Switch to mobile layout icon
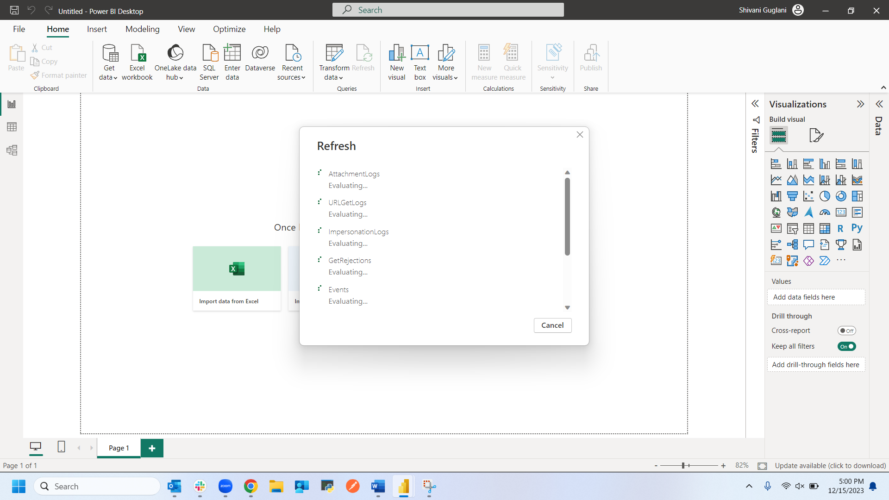Screen dimensions: 889x500 [61, 447]
